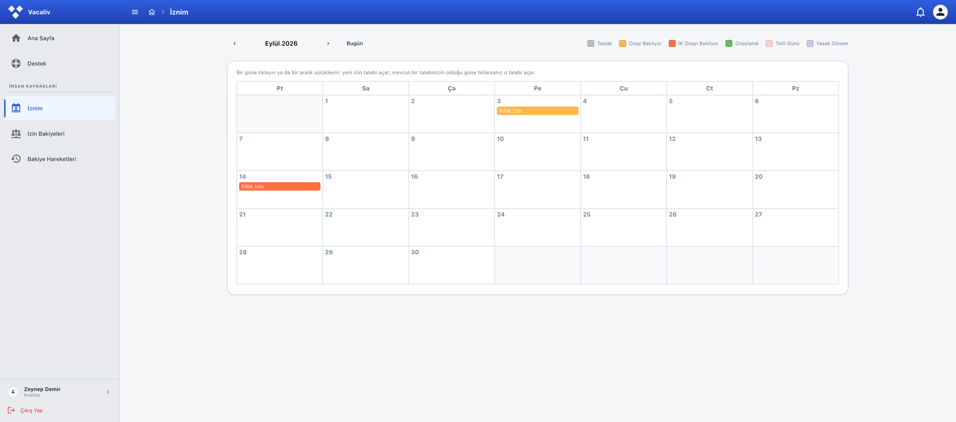
Task: Open İzin Bakiyeleri page
Action: point(59,134)
